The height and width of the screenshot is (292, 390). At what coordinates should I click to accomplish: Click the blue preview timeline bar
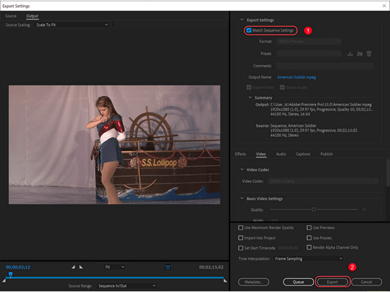click(x=114, y=278)
